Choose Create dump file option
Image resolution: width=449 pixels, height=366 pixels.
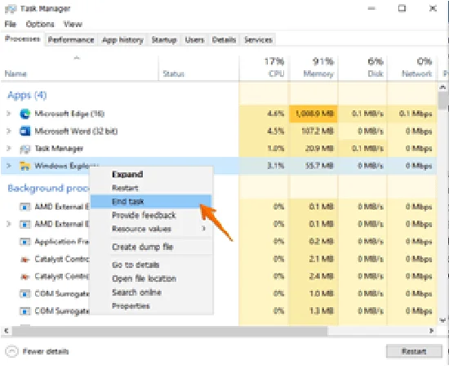tap(152, 247)
